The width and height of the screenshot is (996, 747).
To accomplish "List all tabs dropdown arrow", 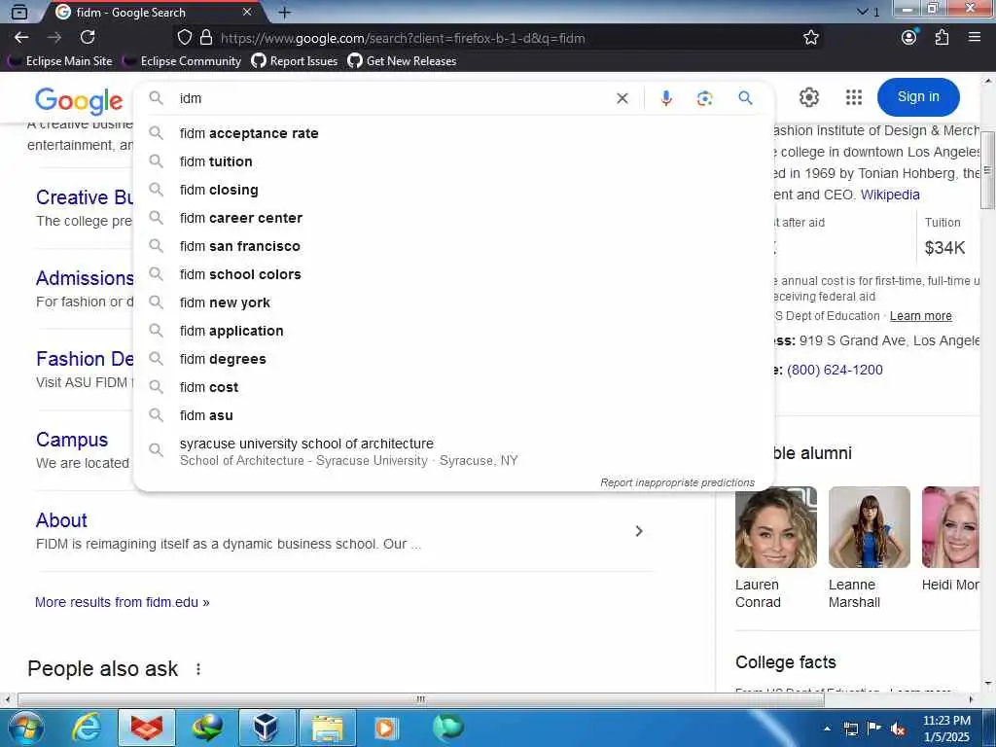I will click(863, 12).
